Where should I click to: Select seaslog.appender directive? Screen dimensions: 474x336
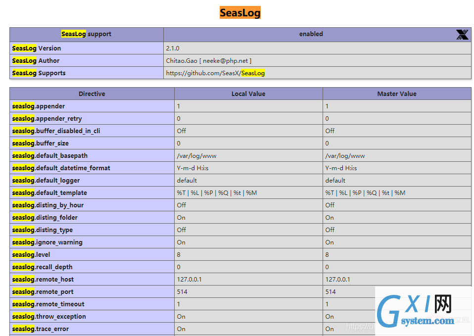coord(39,106)
